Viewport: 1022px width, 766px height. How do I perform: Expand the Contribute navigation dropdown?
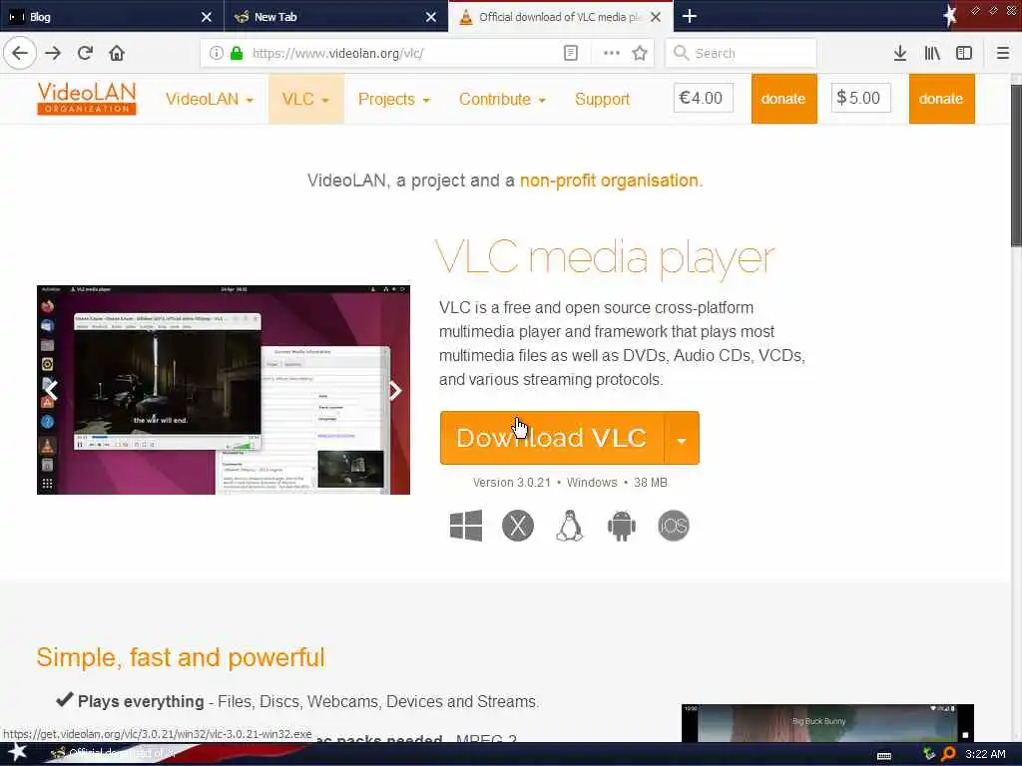[502, 99]
